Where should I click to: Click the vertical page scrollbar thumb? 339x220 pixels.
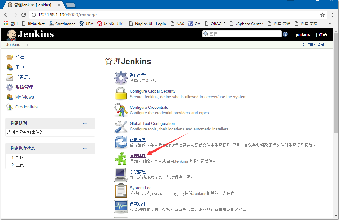[336, 84]
